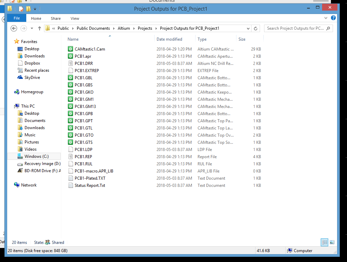Open the recent locations dropdown arrow
347x262 pixels.
32,28
